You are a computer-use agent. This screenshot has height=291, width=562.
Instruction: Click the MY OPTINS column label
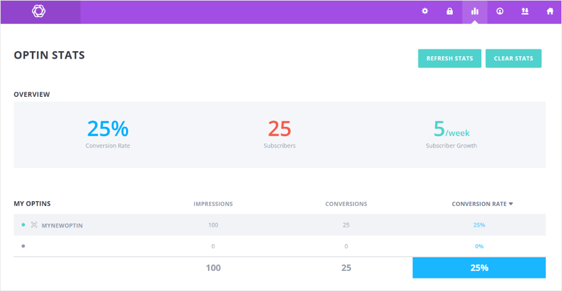[32, 204]
